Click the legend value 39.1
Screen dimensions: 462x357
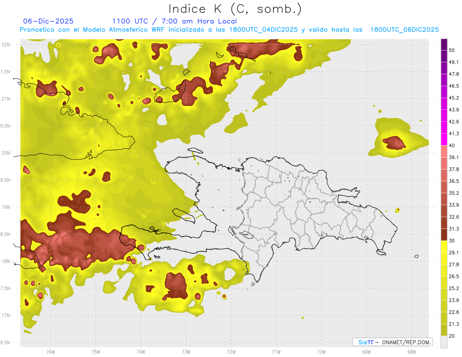(454, 157)
